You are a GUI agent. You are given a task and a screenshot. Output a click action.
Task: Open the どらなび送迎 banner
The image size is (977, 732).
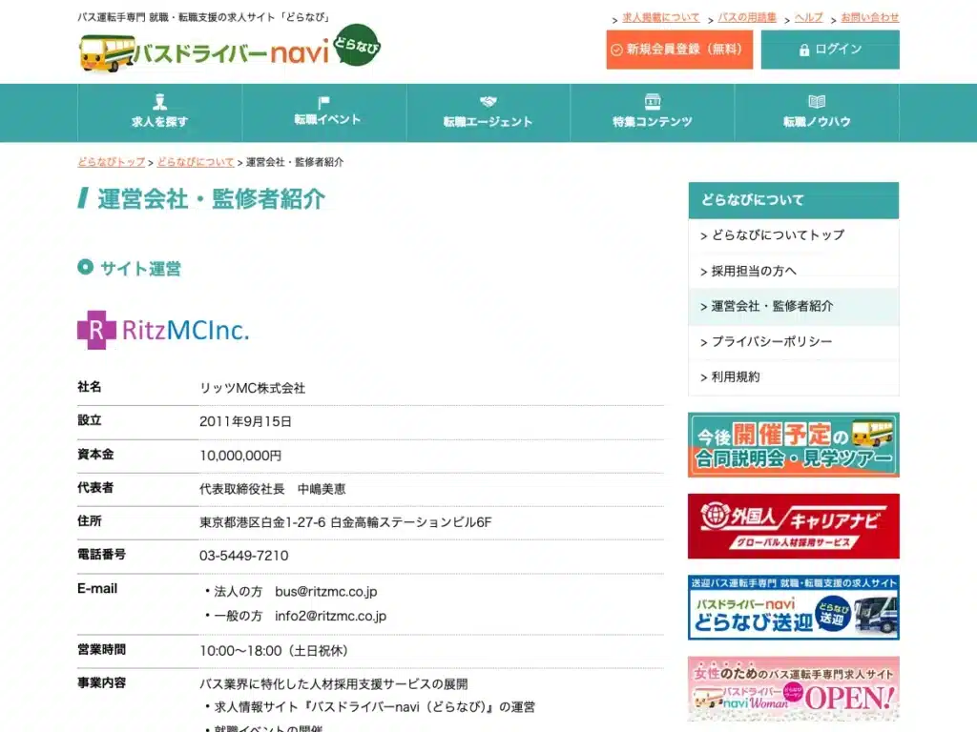793,607
